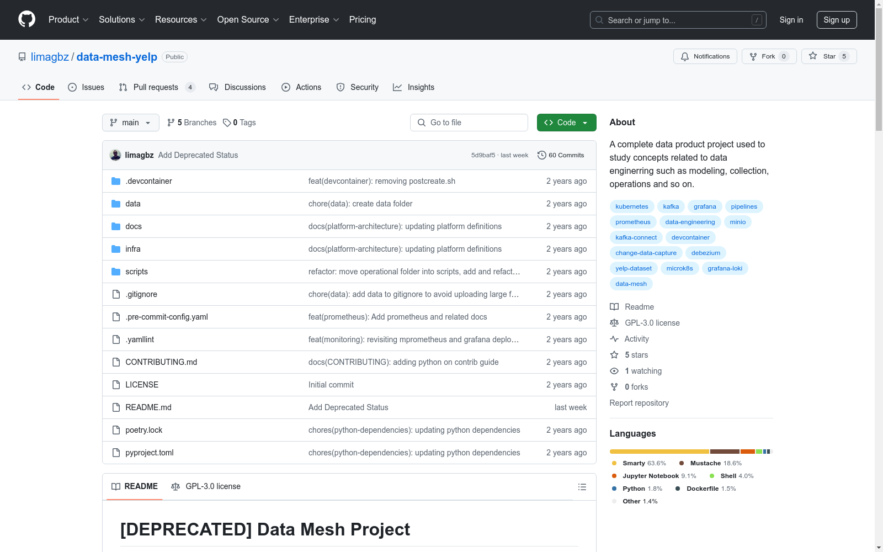
Task: Click the folder icon for infra
Action: pos(116,249)
